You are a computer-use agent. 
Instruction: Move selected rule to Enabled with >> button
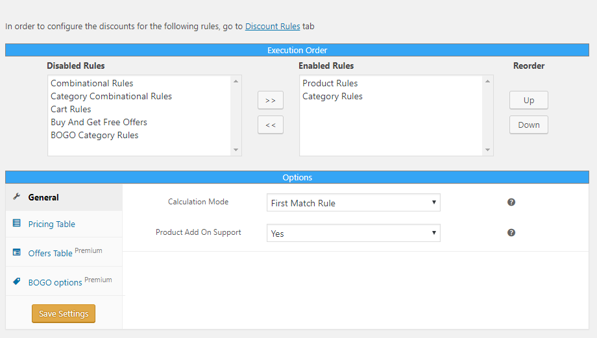point(271,101)
